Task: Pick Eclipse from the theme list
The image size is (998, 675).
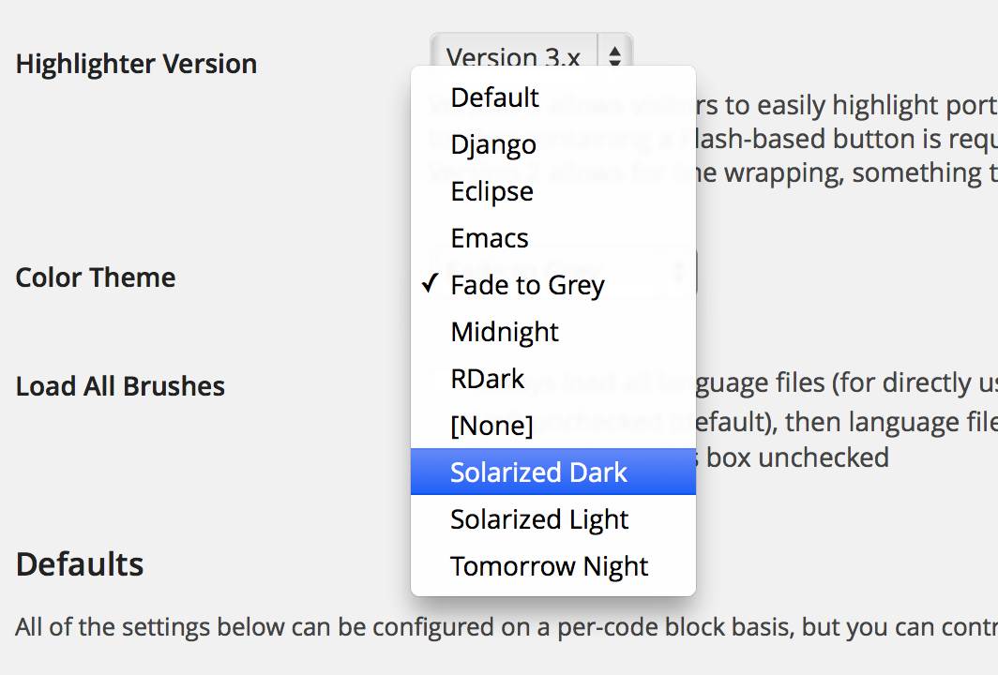Action: (x=491, y=191)
